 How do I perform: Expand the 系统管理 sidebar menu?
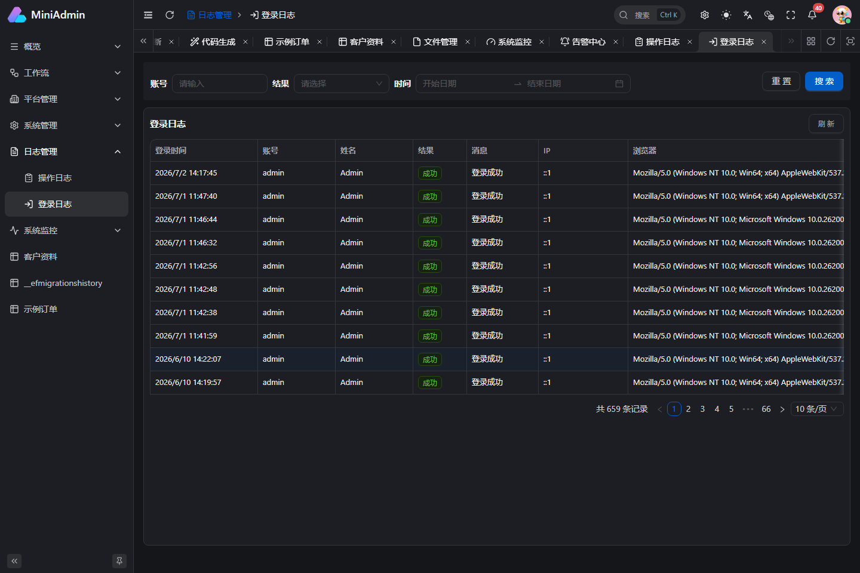tap(66, 125)
